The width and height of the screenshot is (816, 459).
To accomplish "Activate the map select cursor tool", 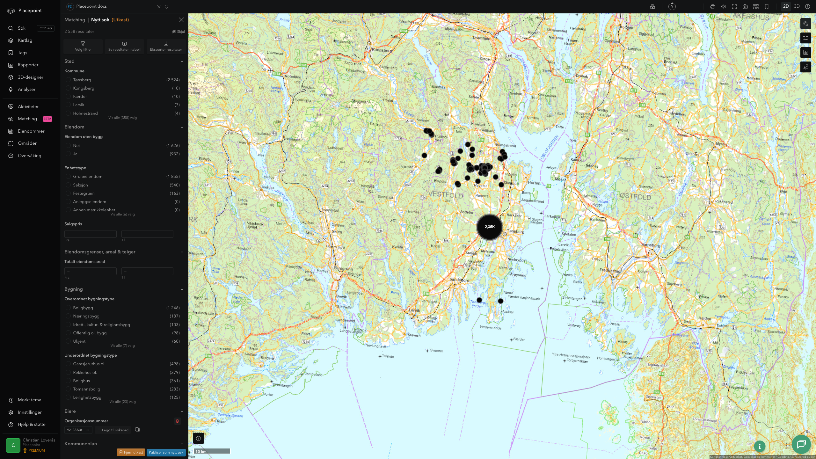I will [x=806, y=24].
